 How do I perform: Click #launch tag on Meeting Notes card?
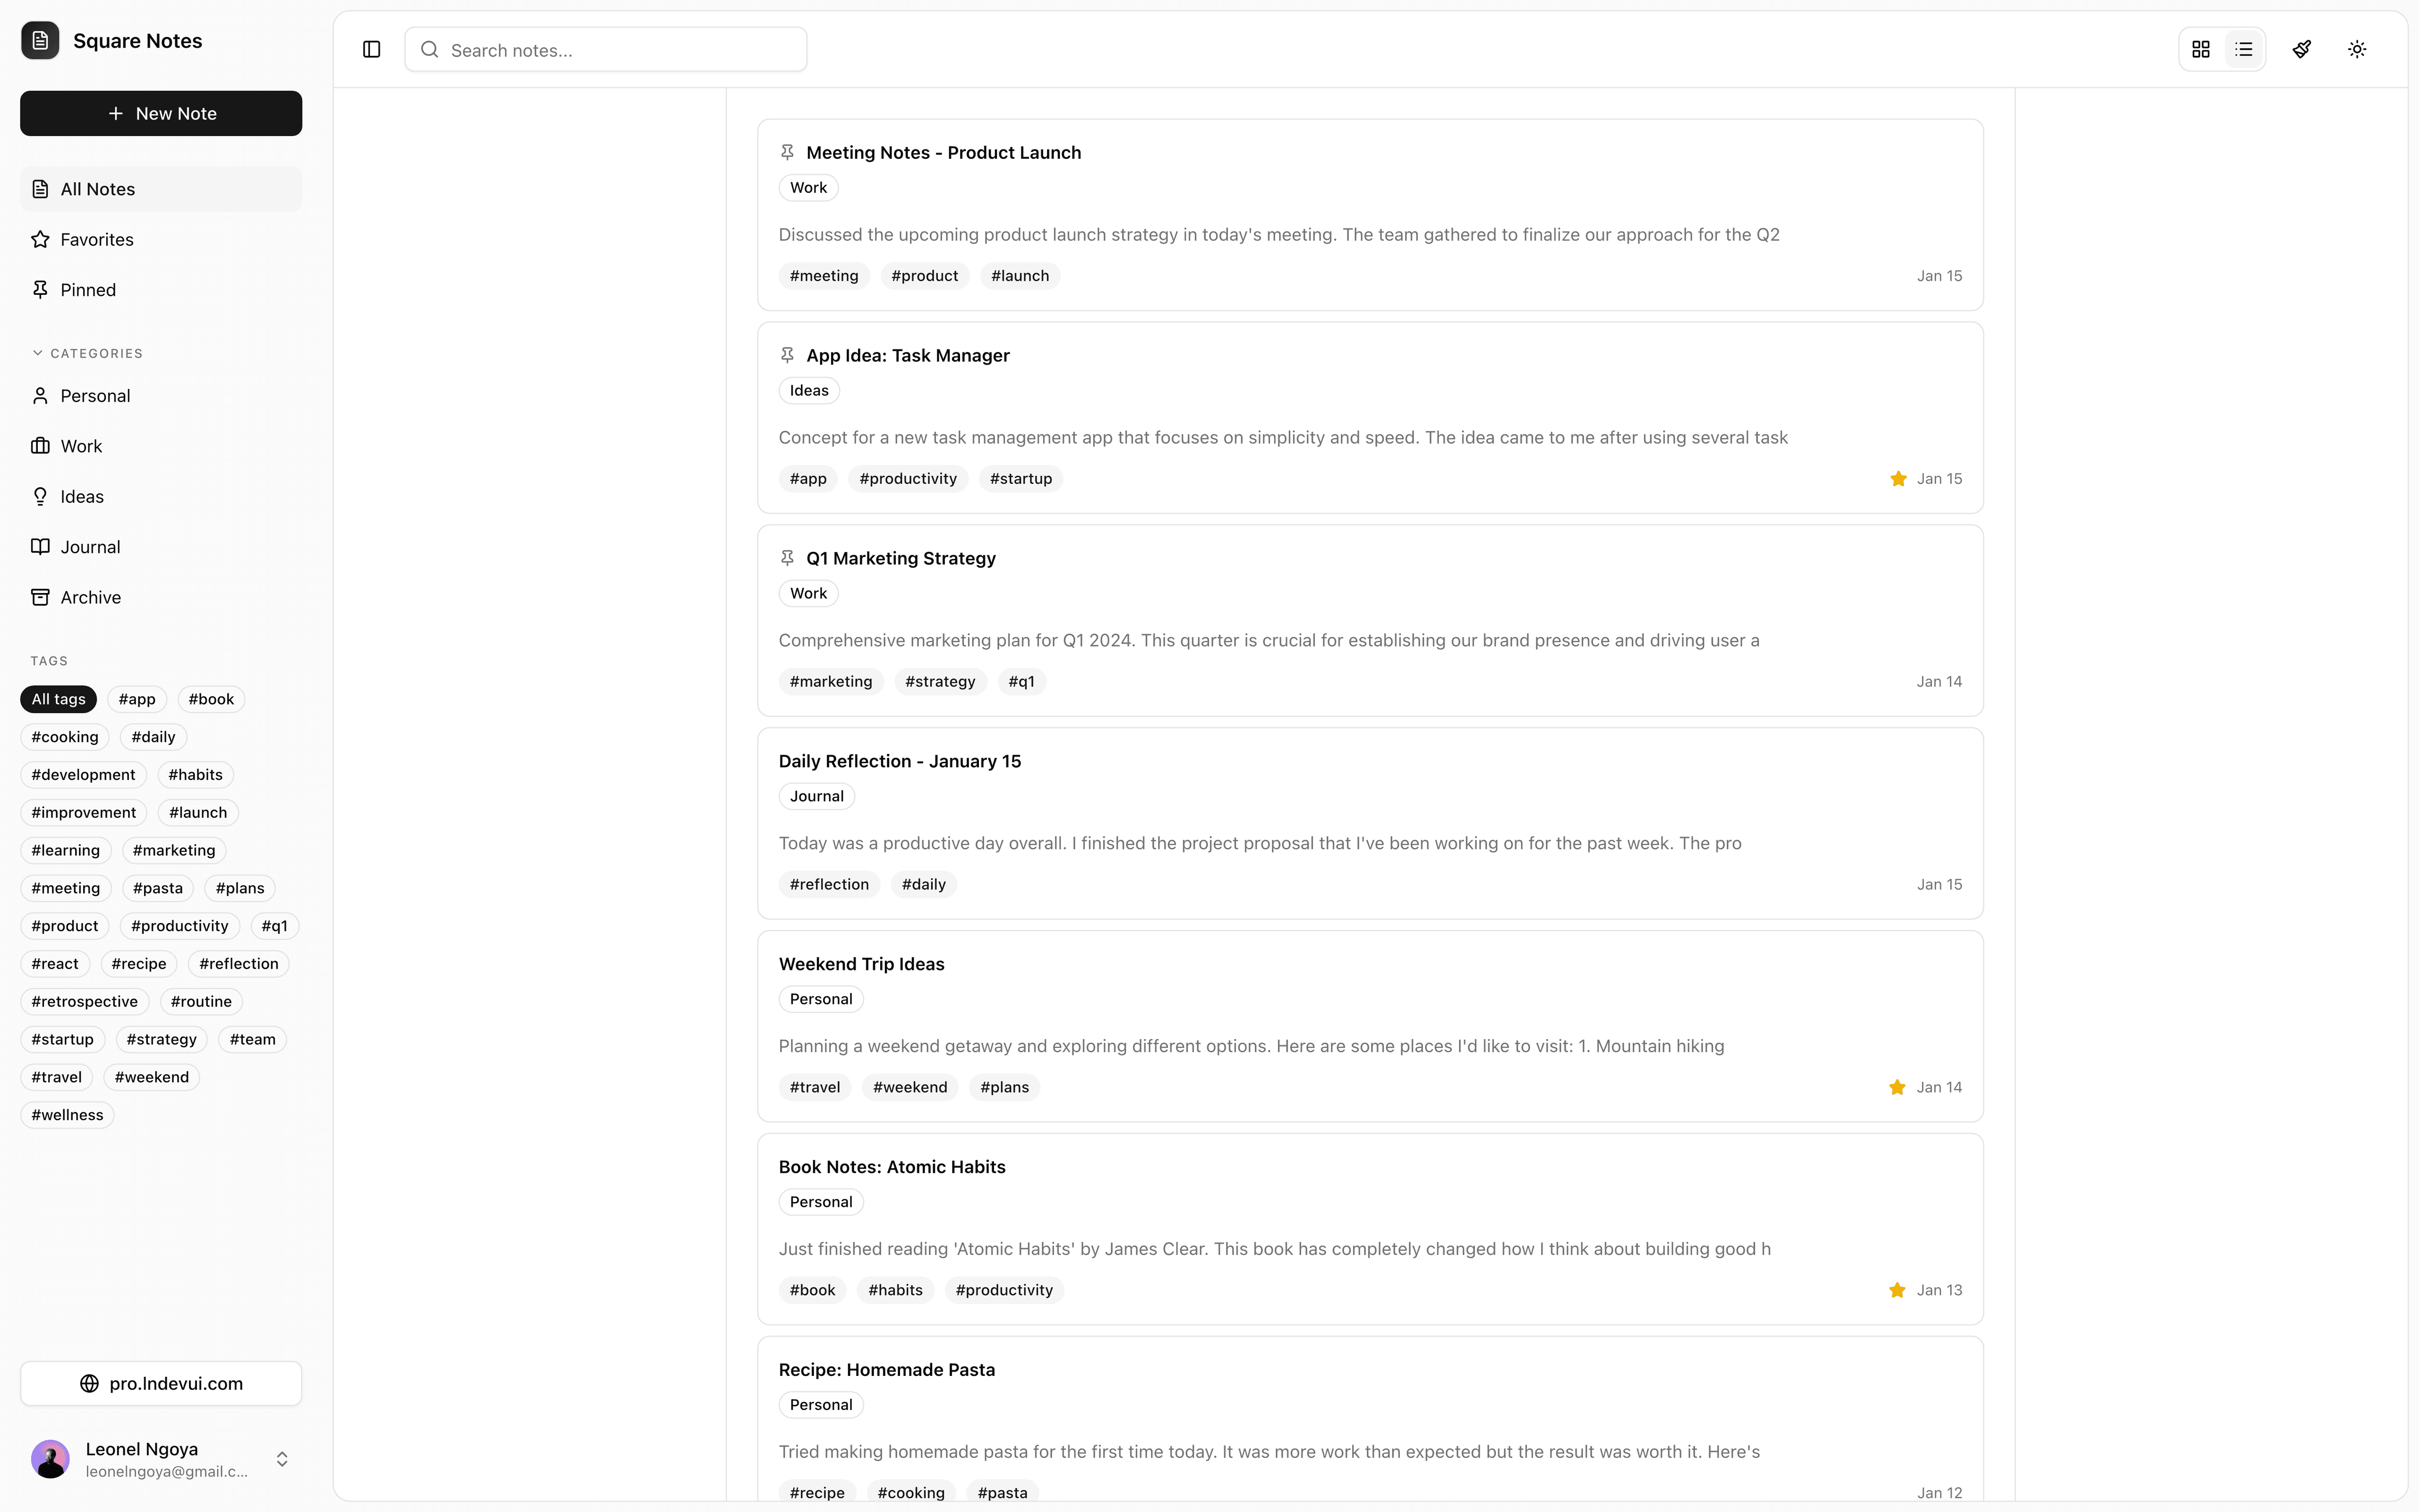1020,276
